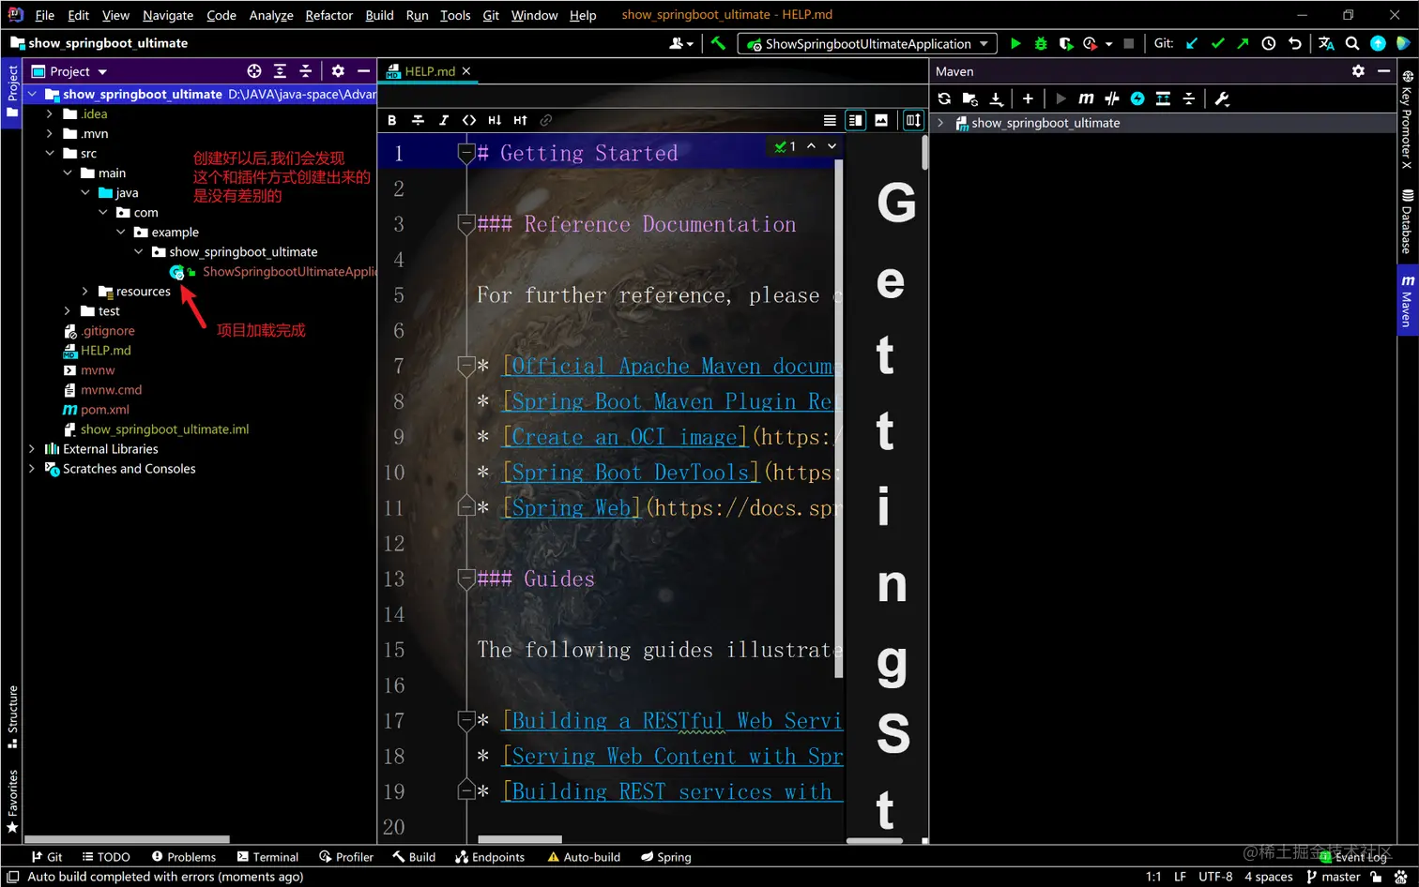Show Git history with the clock icon

(1269, 43)
